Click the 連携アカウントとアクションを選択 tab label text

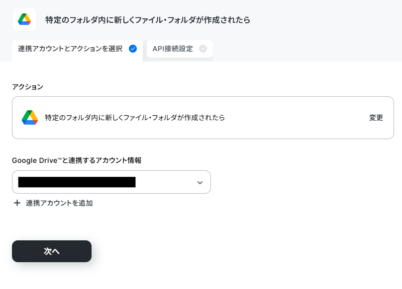(70, 49)
